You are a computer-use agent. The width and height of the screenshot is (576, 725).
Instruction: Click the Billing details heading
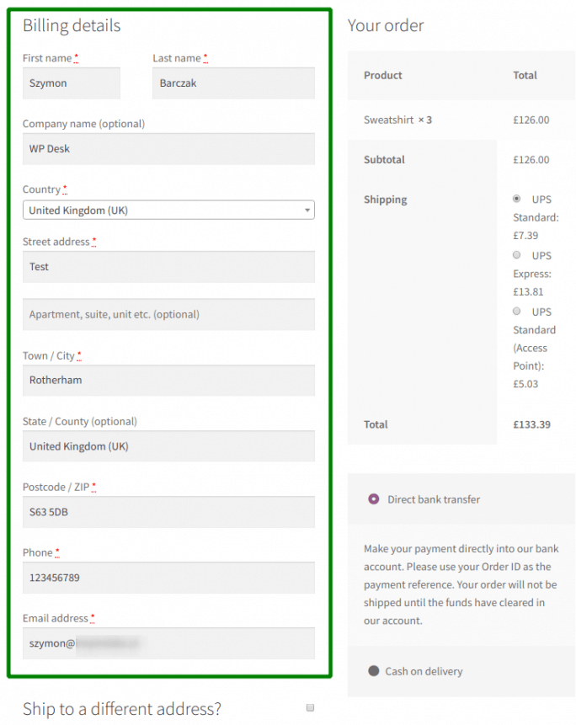(x=71, y=26)
